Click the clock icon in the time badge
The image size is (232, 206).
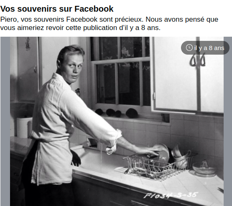click(189, 48)
